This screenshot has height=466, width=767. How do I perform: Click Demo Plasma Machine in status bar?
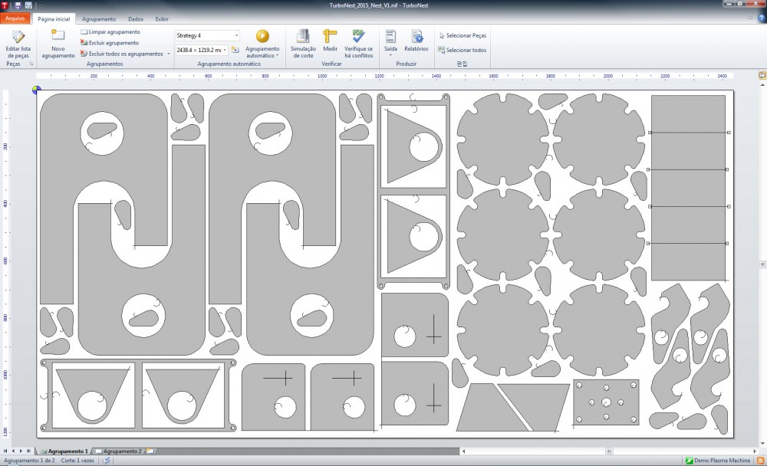[x=718, y=461]
